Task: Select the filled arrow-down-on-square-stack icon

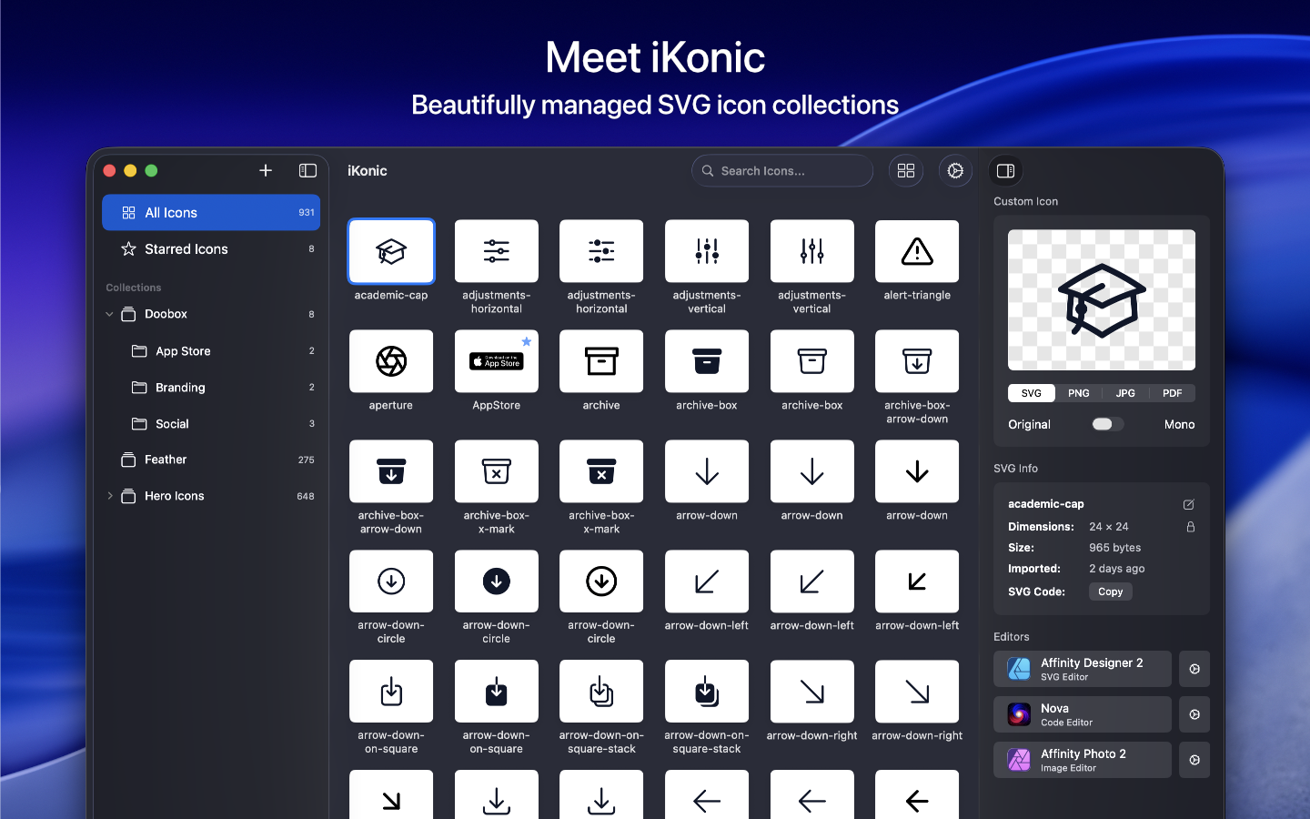Action: [707, 692]
